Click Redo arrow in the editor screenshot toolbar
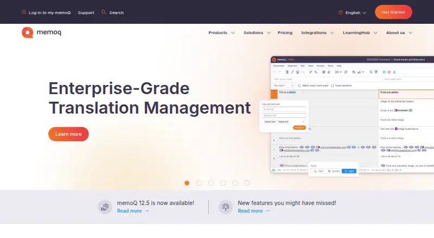 [279, 72]
